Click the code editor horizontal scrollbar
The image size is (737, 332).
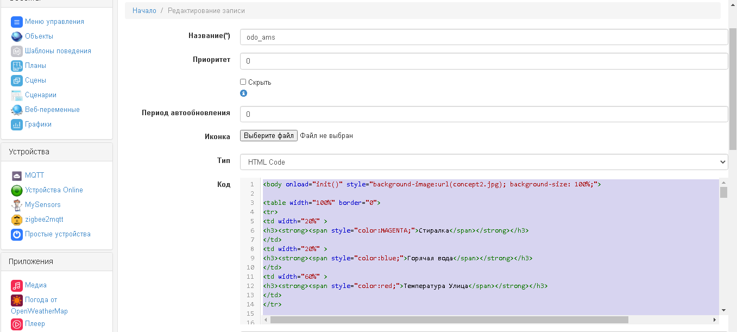[x=449, y=320]
